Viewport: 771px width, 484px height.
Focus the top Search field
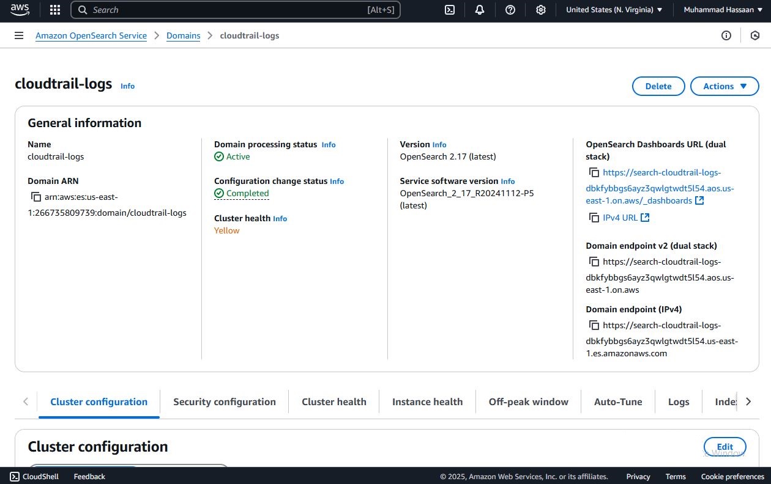pos(236,10)
